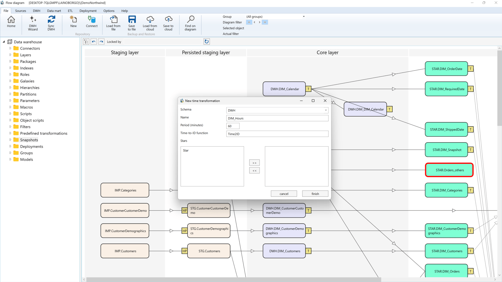The width and height of the screenshot is (502, 282).
Task: Click the Home ribbon icon
Action: click(x=11, y=22)
